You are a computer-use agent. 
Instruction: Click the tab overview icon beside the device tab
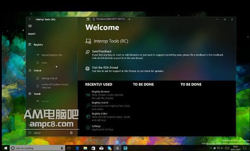pos(88,19)
